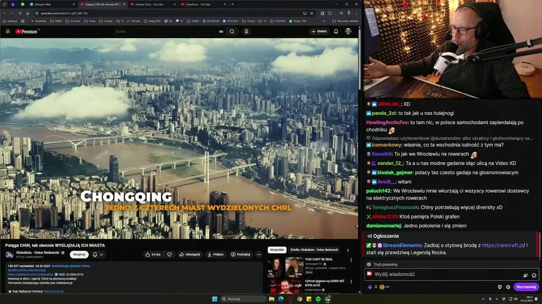Open the Aplikacje apps shortcut
Image resolution: width=542 pixels, height=304 pixels.
10,21
